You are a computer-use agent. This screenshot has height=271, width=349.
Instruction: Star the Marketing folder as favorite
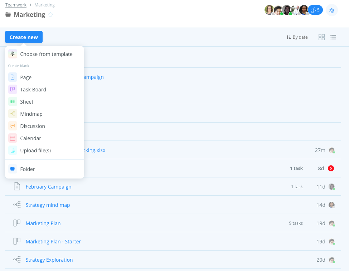pyautogui.click(x=50, y=15)
